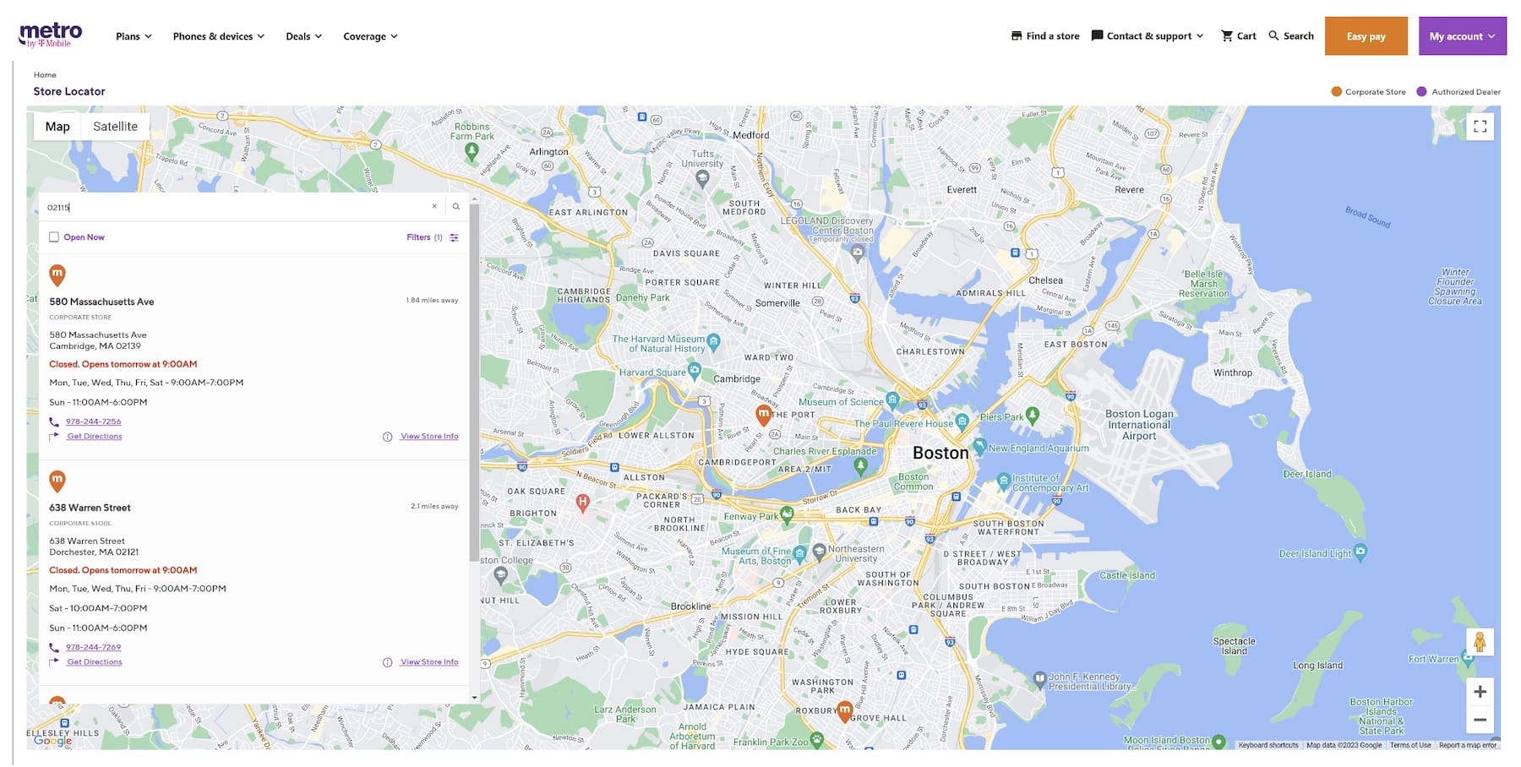Open the shopping cart icon
Screen dimensions: 1521x767
point(1227,36)
